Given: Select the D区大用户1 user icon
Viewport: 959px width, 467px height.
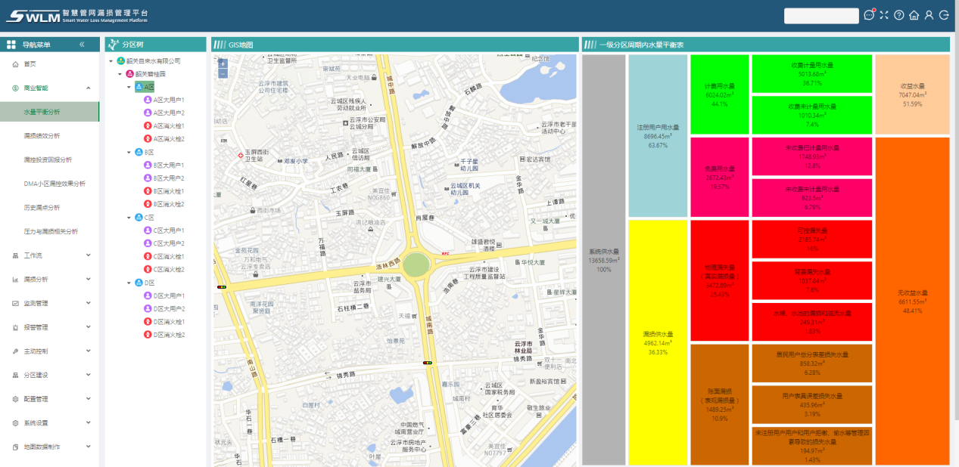Looking at the screenshot, I should [x=148, y=295].
